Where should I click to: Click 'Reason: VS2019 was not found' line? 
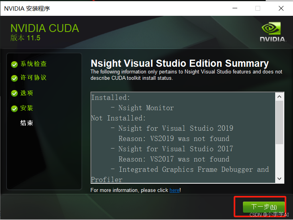(x=174, y=139)
